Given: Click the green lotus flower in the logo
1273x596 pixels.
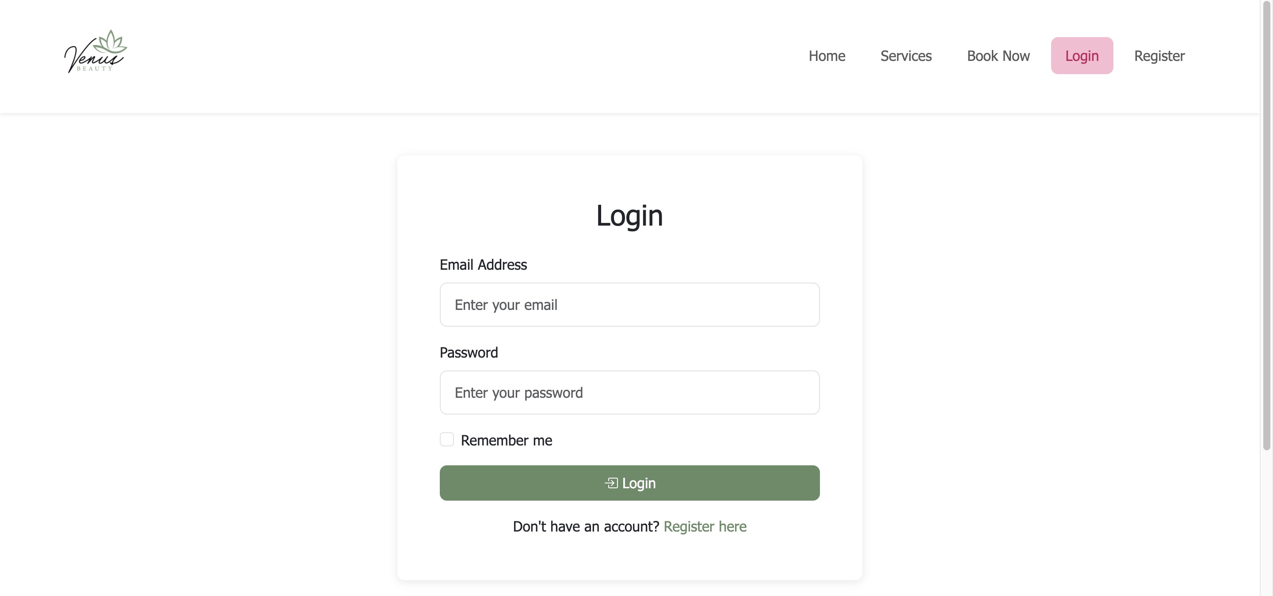Looking at the screenshot, I should [x=111, y=41].
